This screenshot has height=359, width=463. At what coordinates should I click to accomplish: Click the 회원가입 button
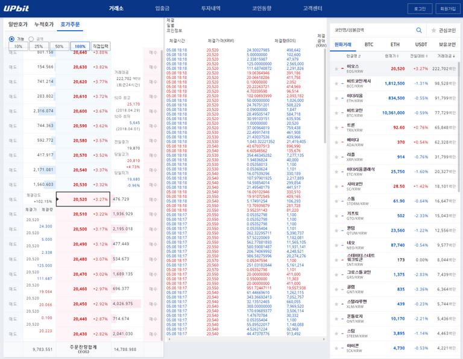click(448, 8)
